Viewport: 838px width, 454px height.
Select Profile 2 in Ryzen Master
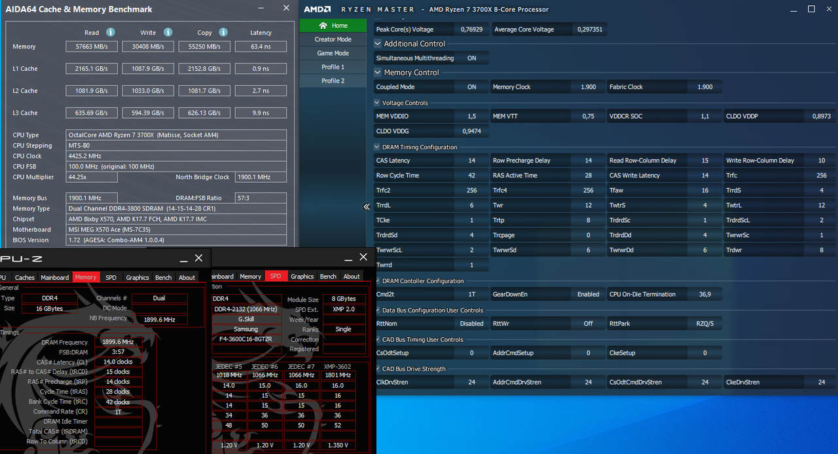[333, 81]
